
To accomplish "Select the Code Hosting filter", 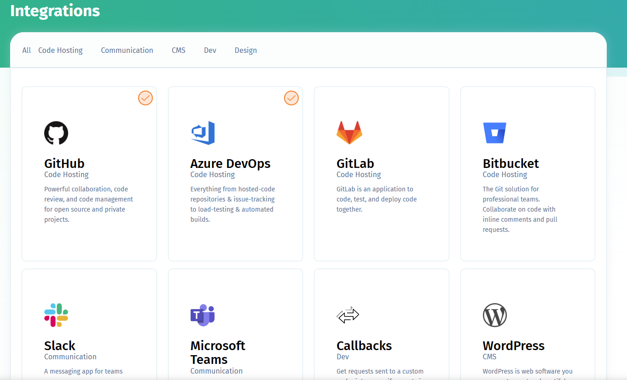I will [60, 50].
